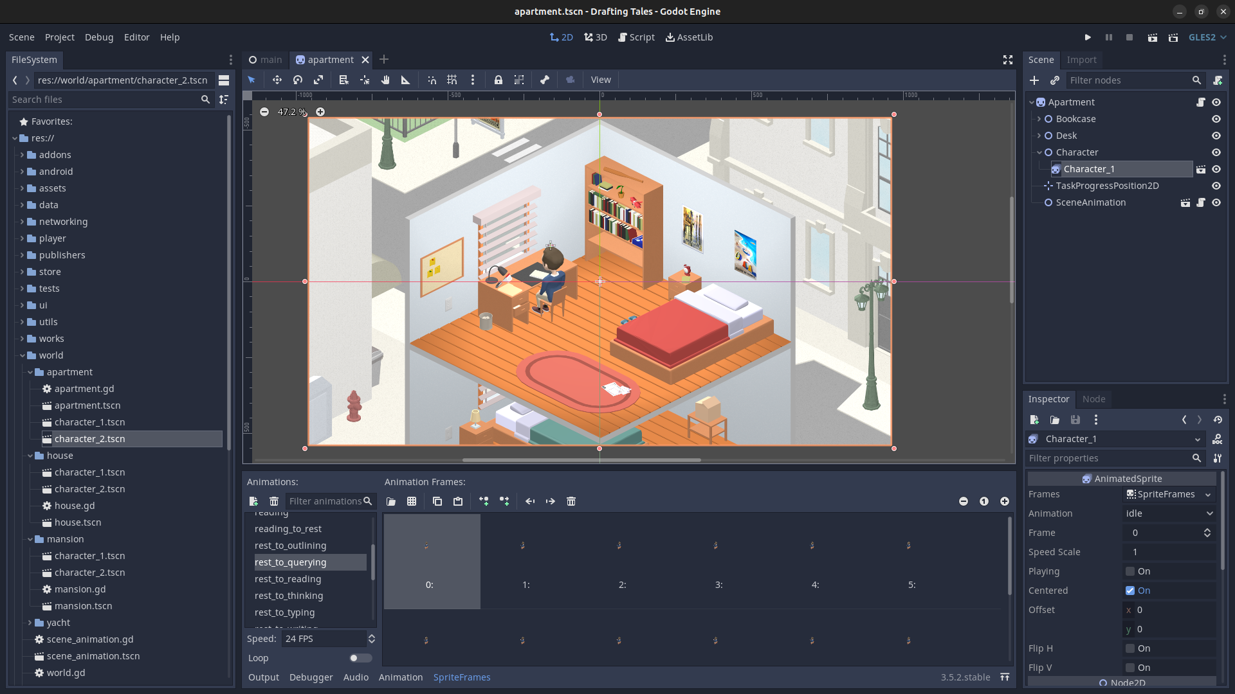This screenshot has width=1235, height=694.
Task: Click Filter animations search field
Action: coord(325,501)
